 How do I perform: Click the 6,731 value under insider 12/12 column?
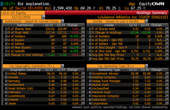135,51
